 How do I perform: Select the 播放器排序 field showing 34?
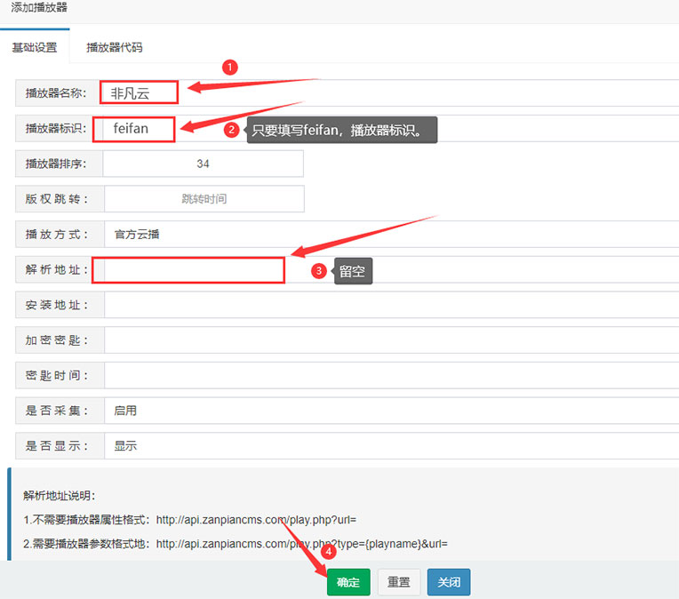click(203, 164)
